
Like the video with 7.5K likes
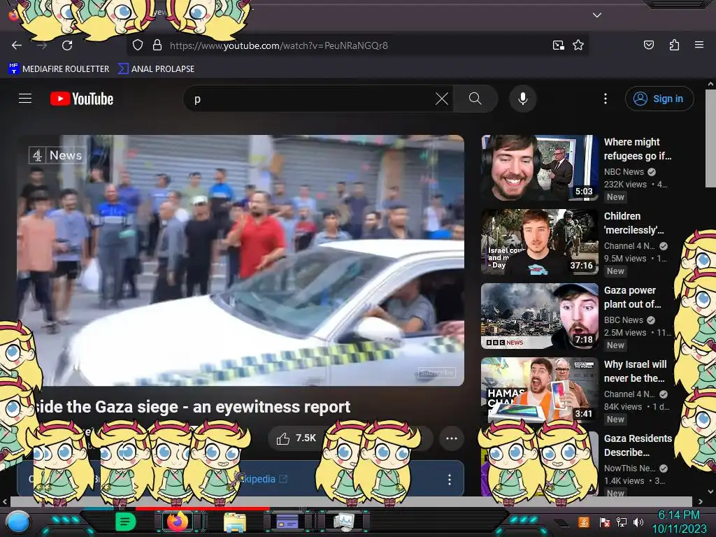point(296,438)
